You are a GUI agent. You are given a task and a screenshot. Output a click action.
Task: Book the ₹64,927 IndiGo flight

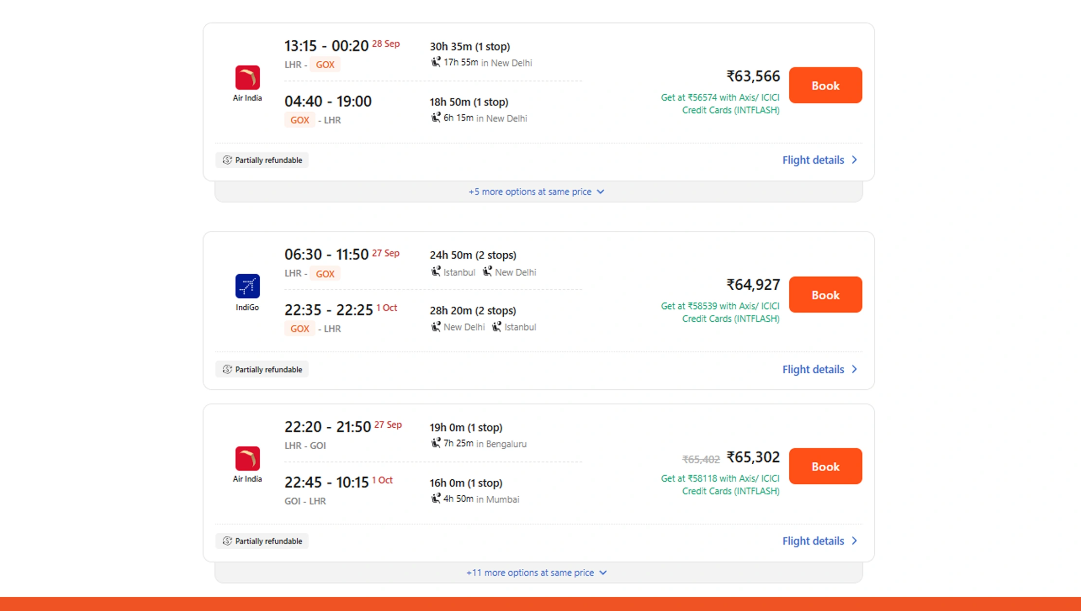(825, 294)
